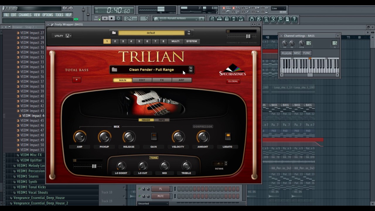This screenshot has height=211, width=375.
Task: Switch Trilian to the ARP page
Action: point(181,80)
